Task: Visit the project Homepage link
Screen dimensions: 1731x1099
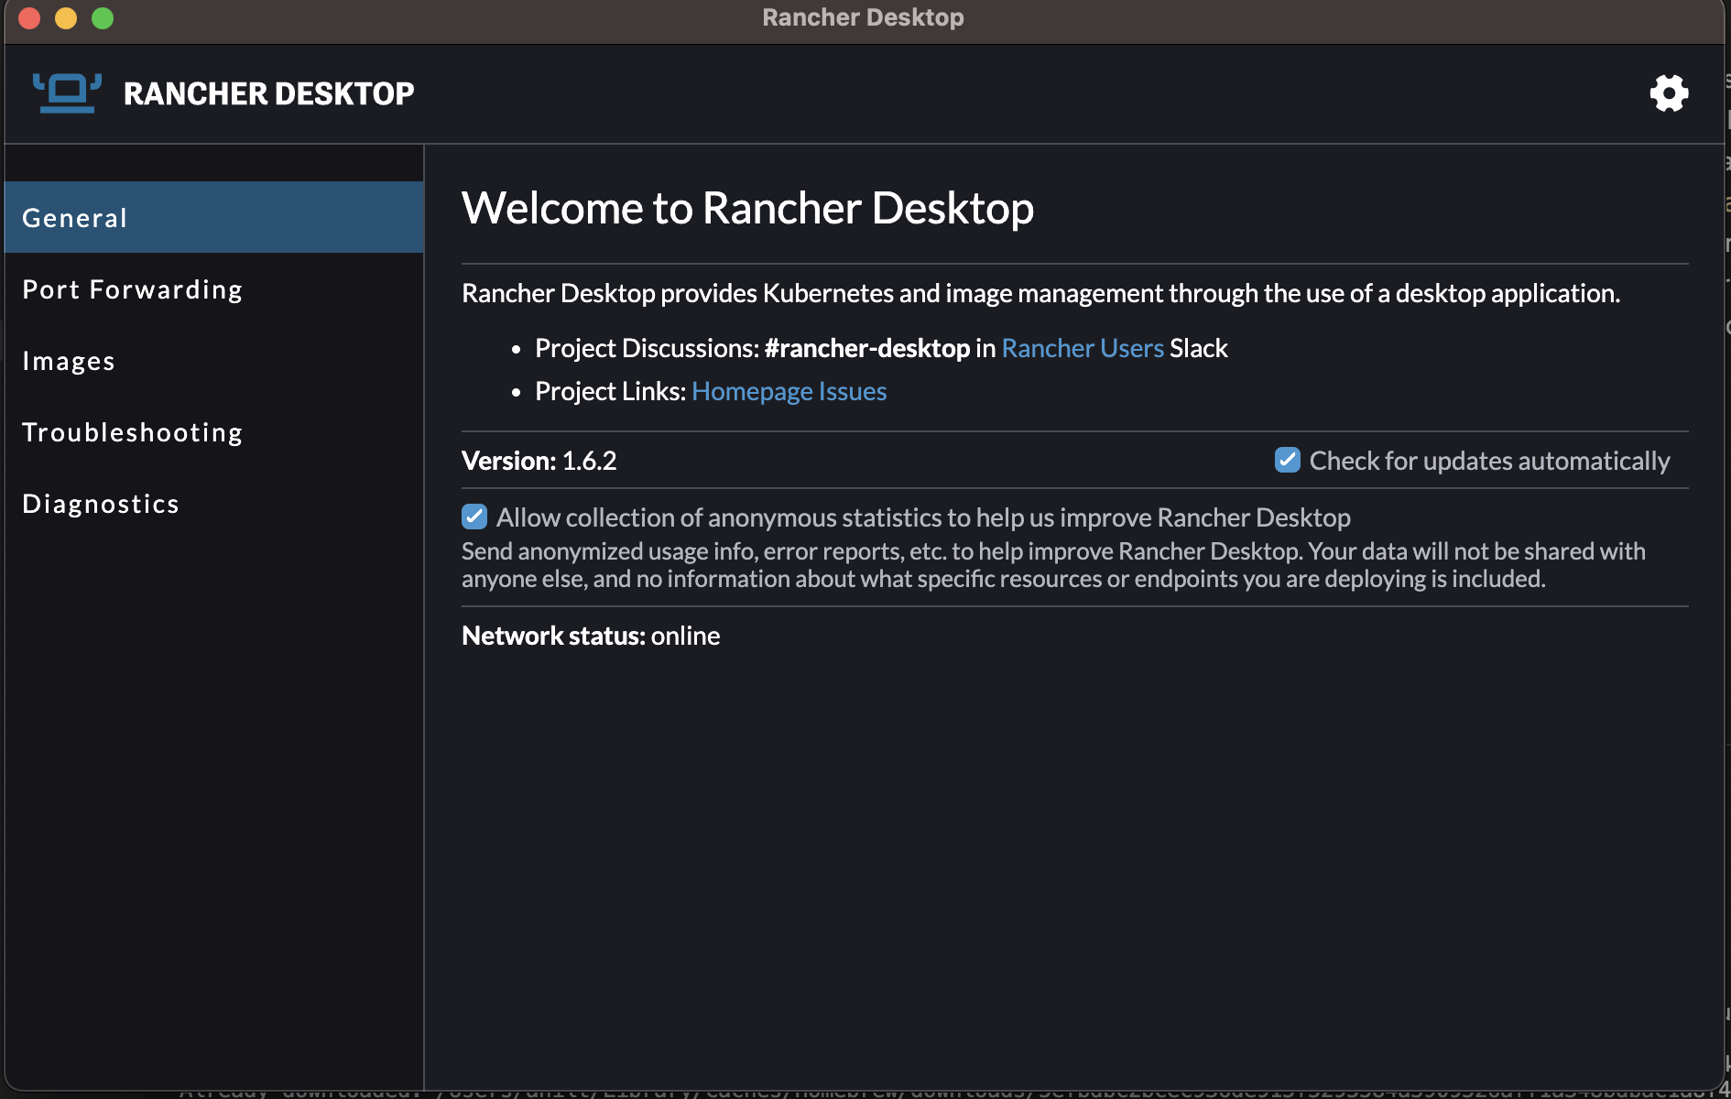Action: click(752, 391)
